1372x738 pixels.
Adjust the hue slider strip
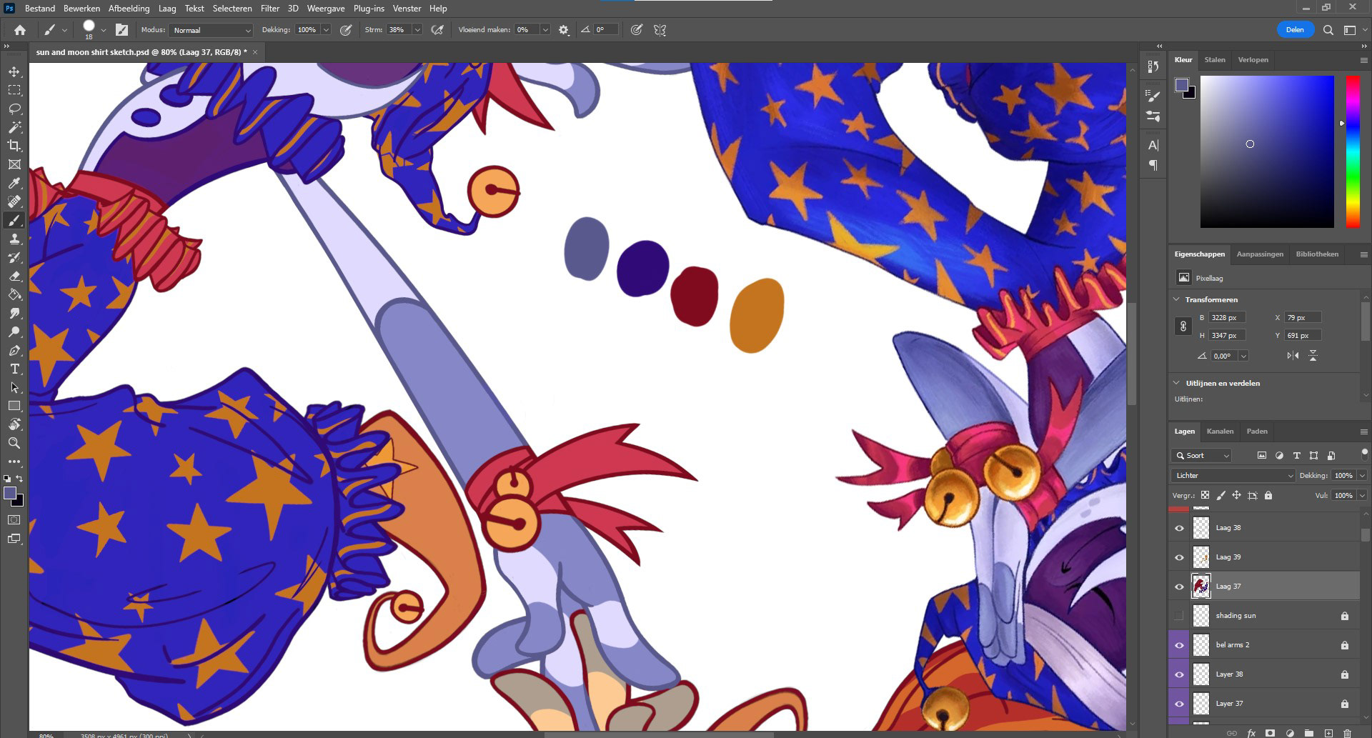pyautogui.click(x=1353, y=151)
